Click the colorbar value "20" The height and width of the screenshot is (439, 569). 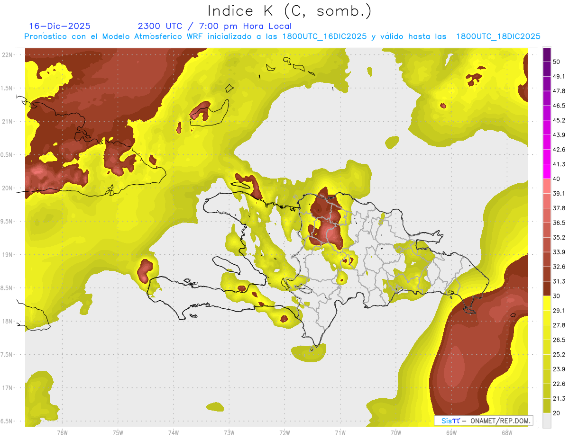[557, 413]
